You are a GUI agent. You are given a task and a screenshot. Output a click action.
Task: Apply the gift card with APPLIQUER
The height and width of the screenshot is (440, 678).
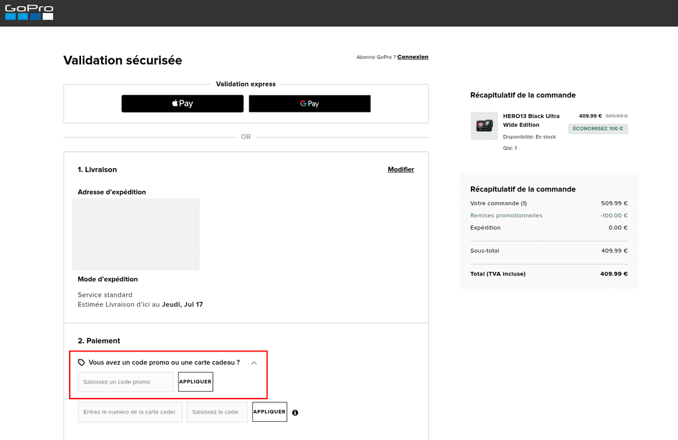[x=269, y=412]
